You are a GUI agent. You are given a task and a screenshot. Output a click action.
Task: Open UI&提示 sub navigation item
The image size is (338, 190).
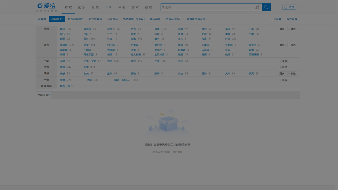[113, 19]
